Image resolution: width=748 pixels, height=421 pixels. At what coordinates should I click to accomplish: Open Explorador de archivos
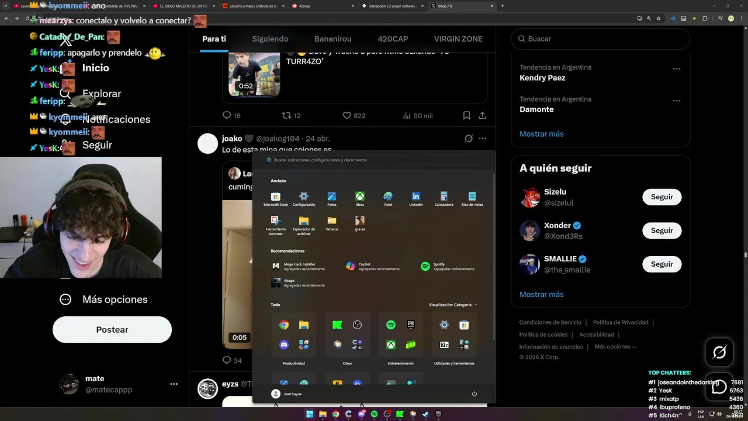[303, 225]
